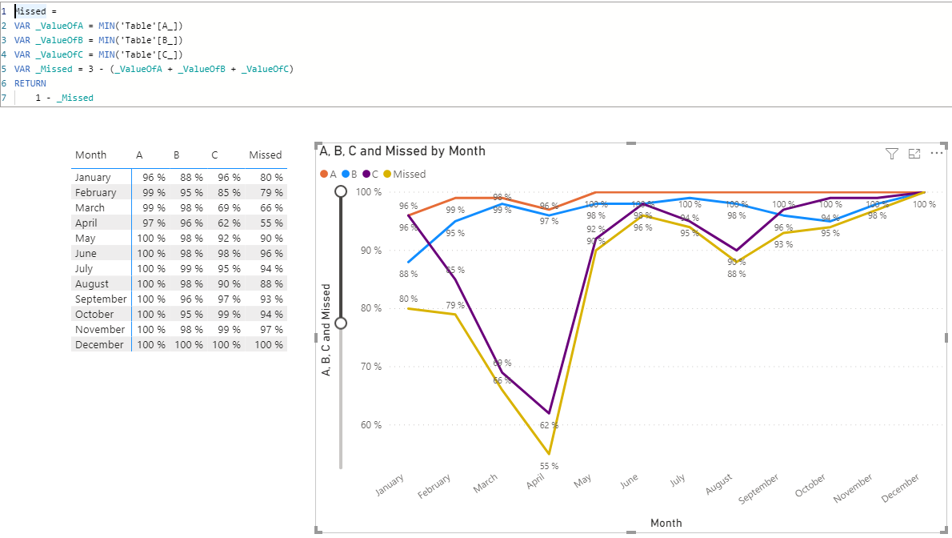Select the purple C legend marker
Screen dimensions: 952x538
click(x=366, y=174)
